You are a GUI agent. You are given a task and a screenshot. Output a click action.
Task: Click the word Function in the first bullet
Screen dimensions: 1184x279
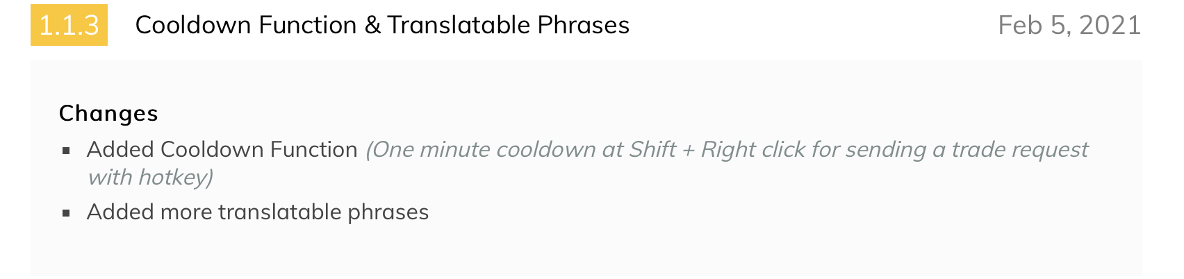pos(314,149)
